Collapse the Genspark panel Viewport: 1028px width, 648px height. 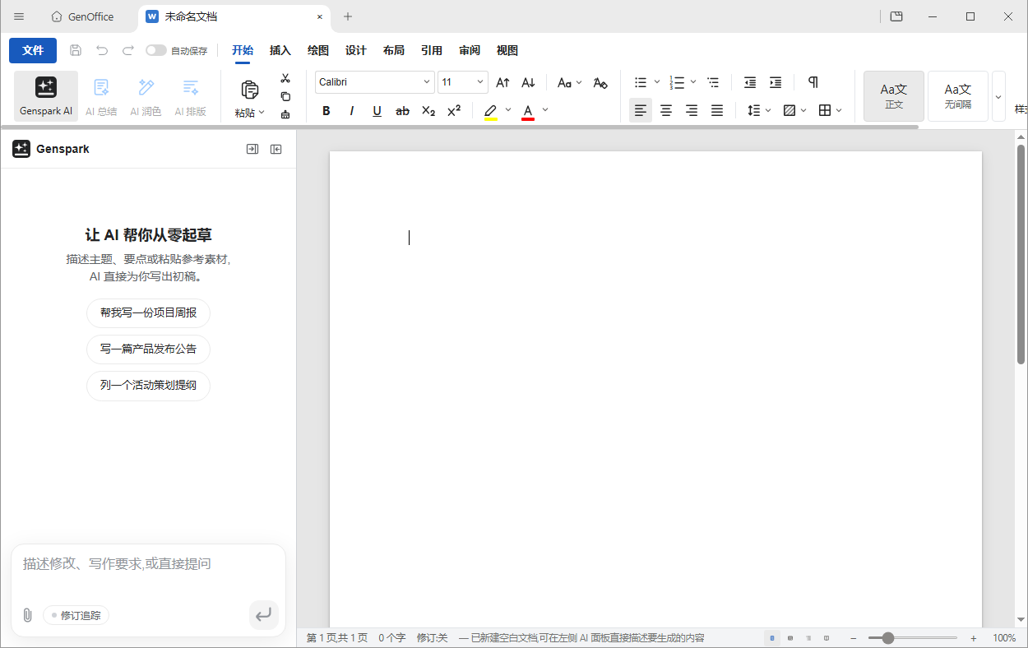click(276, 149)
